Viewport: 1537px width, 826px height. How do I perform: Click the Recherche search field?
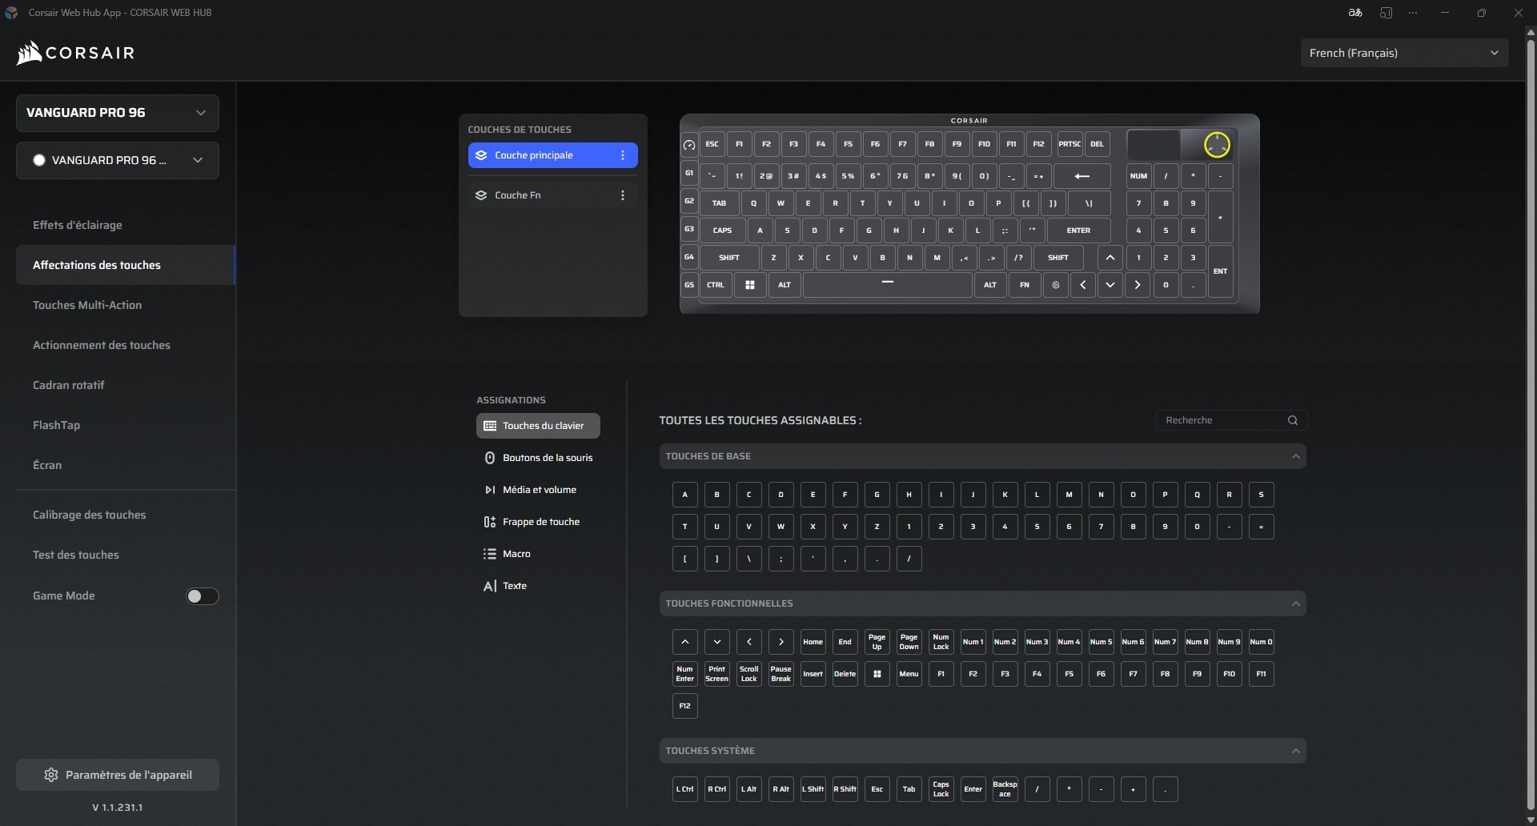1221,420
